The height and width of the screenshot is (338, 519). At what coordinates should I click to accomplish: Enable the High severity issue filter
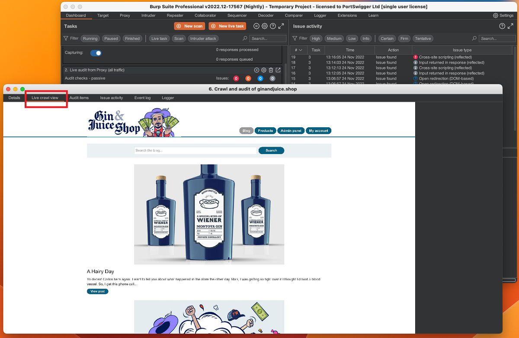(316, 39)
